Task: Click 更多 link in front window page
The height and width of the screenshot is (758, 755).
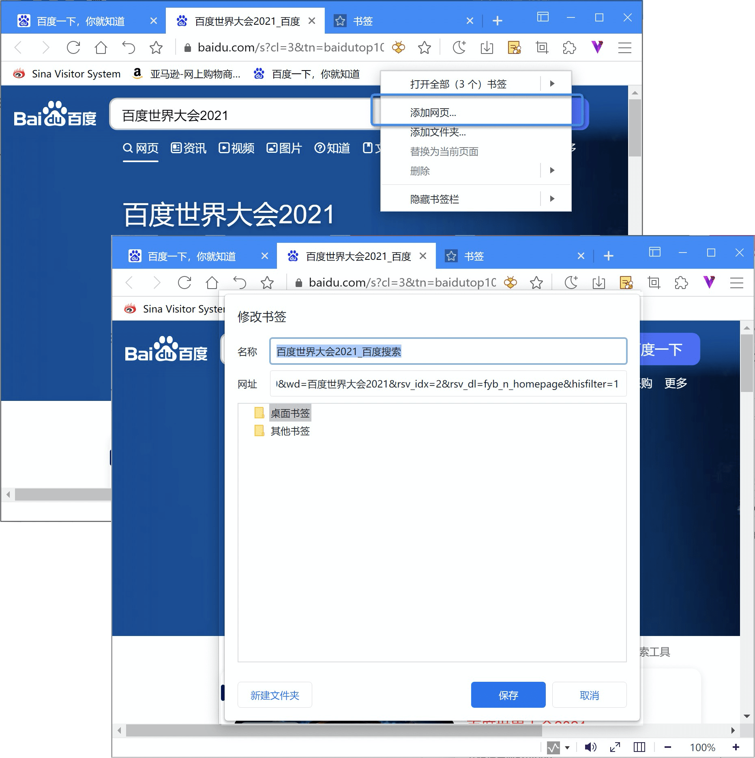Action: point(676,383)
